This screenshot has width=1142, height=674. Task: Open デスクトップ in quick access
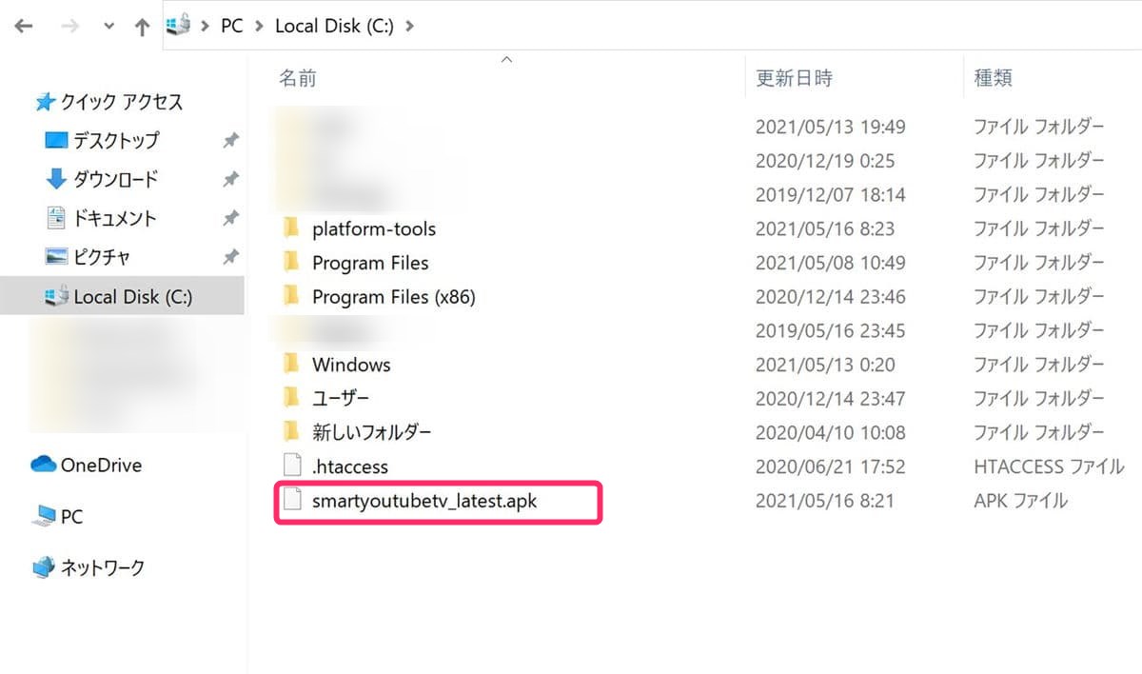point(116,140)
